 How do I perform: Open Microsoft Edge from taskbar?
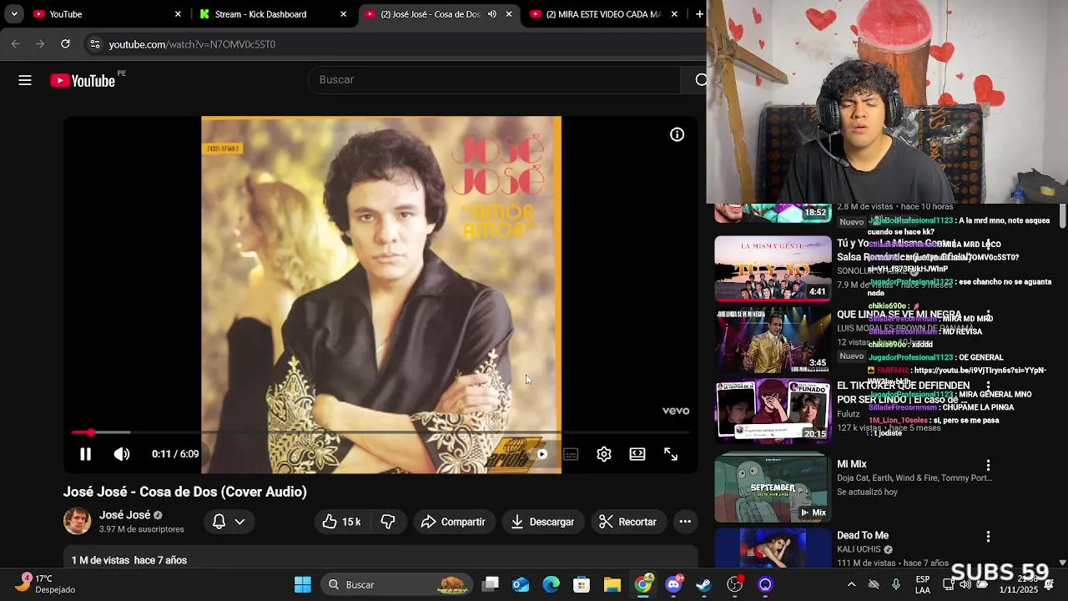point(552,584)
